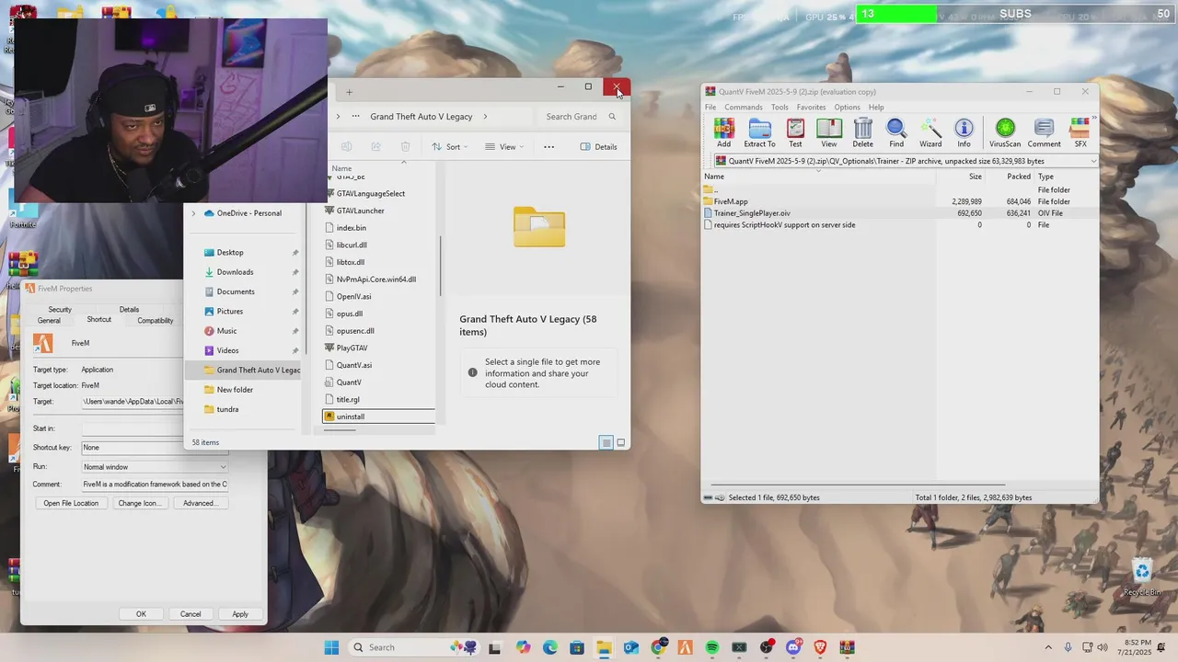The width and height of the screenshot is (1178, 662).
Task: Open Spotify from the taskbar
Action: point(712,647)
